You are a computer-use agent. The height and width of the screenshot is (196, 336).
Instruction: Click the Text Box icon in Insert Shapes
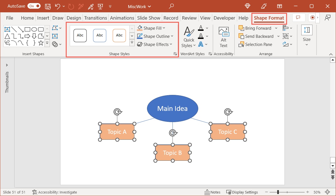point(7,29)
